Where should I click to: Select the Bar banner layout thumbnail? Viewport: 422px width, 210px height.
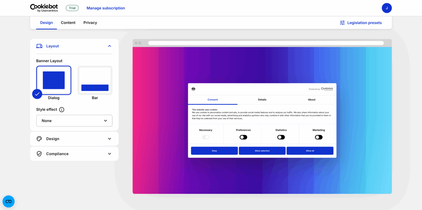pyautogui.click(x=95, y=81)
